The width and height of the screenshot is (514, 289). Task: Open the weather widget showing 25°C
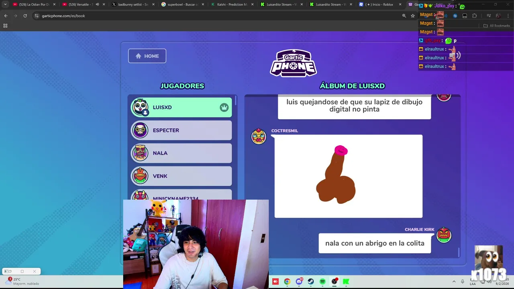[x=22, y=281]
